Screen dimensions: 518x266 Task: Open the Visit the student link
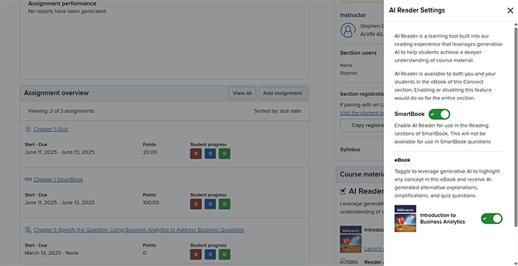pos(362,113)
